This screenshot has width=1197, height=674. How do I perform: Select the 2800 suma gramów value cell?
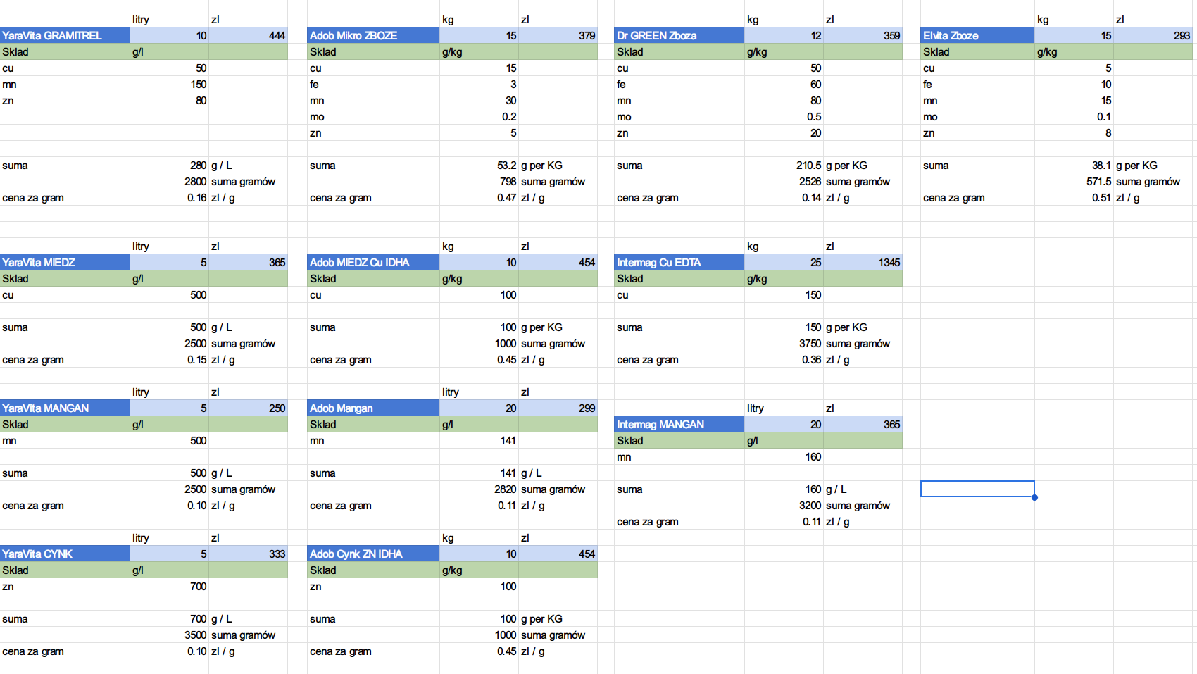coord(169,182)
